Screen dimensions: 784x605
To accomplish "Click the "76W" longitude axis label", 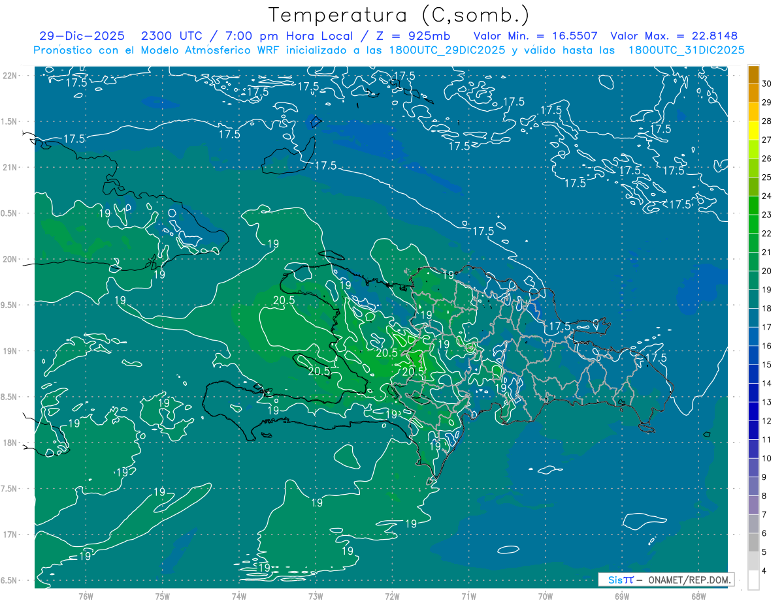I will point(86,596).
